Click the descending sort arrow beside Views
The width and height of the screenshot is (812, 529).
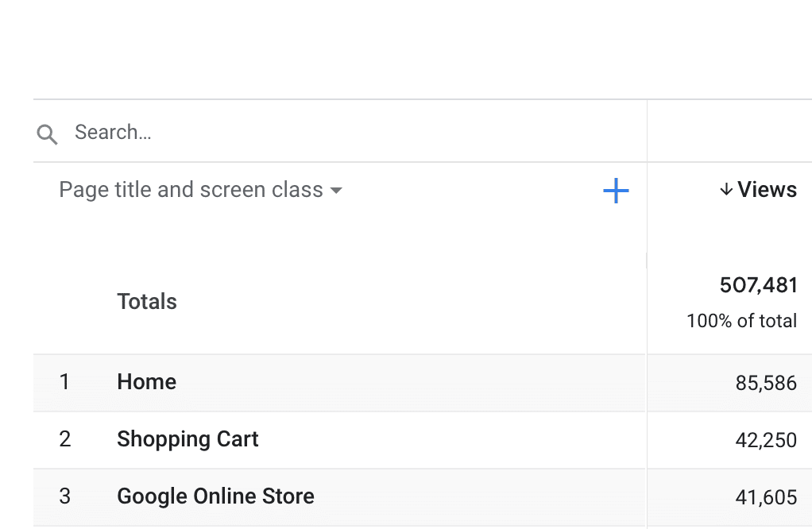[725, 190]
